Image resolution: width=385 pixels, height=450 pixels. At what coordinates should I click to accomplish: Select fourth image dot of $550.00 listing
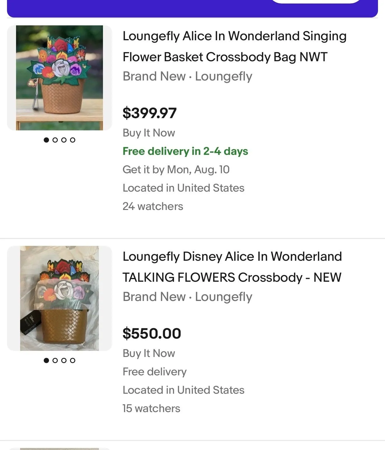[73, 360]
